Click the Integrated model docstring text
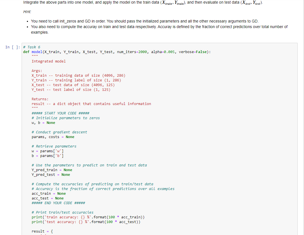Image resolution: width=304 pixels, height=235 pixels. [x=49, y=61]
